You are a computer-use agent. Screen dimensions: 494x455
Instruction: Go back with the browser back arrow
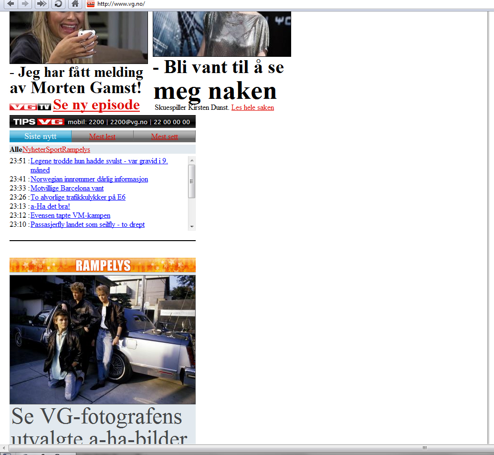tap(11, 4)
